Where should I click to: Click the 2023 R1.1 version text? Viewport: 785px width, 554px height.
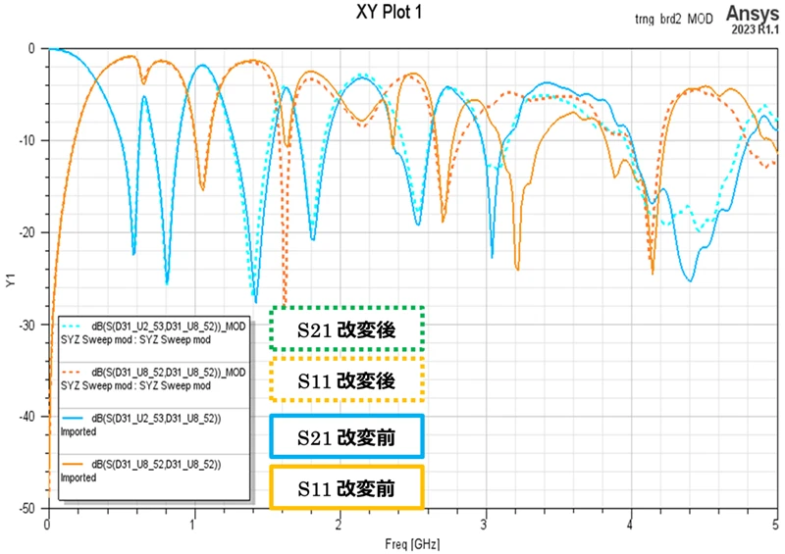tap(753, 29)
